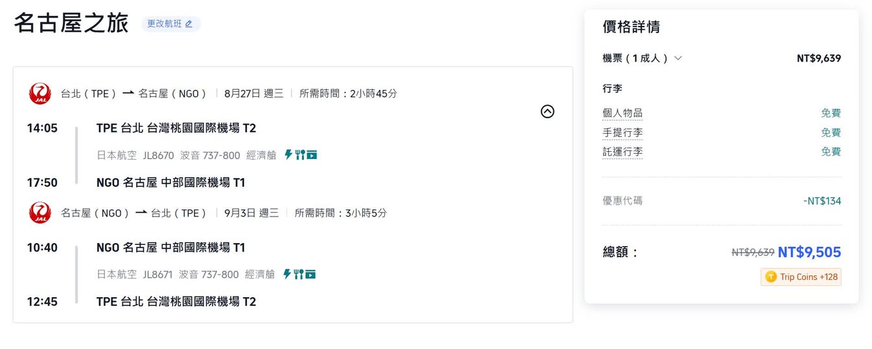
Task: Click the JAL logo on the outbound flight
Action: [x=40, y=94]
